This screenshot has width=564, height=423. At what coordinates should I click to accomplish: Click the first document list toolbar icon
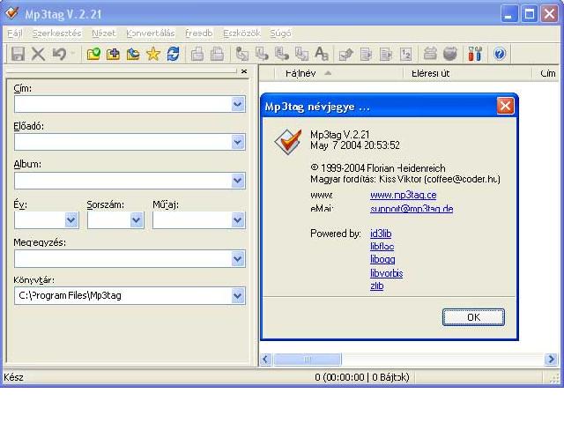pos(366,54)
